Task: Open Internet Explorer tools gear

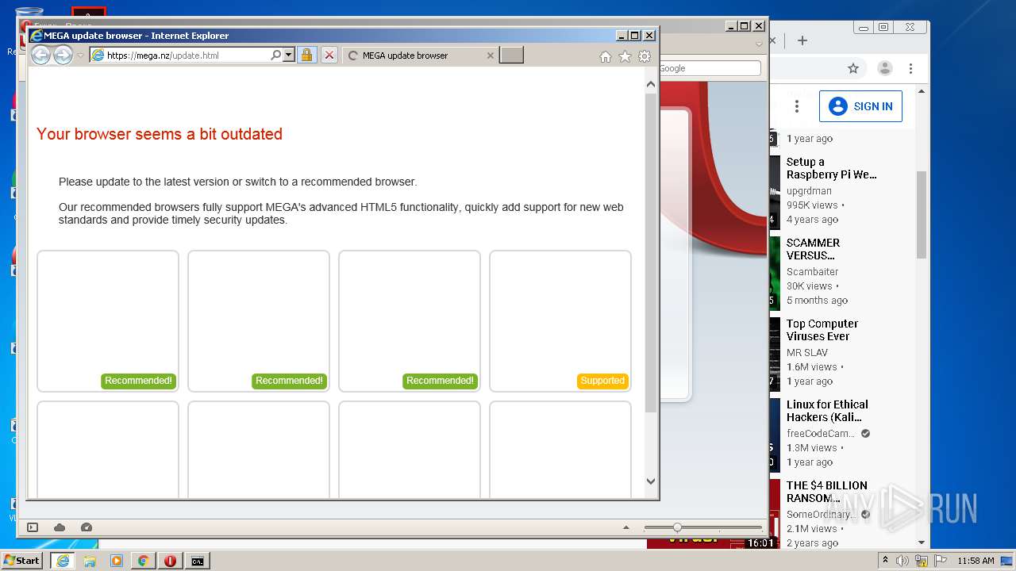Action: pyautogui.click(x=645, y=56)
